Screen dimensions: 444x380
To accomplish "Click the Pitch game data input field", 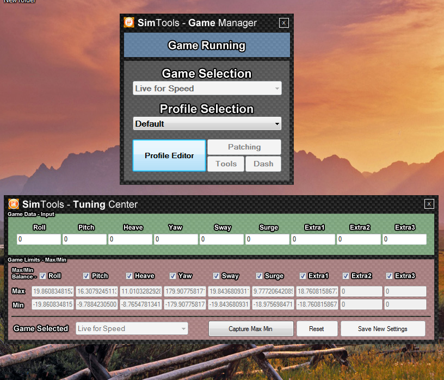I will (84, 239).
